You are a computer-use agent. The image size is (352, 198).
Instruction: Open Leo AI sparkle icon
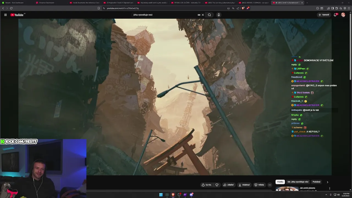pos(340,8)
